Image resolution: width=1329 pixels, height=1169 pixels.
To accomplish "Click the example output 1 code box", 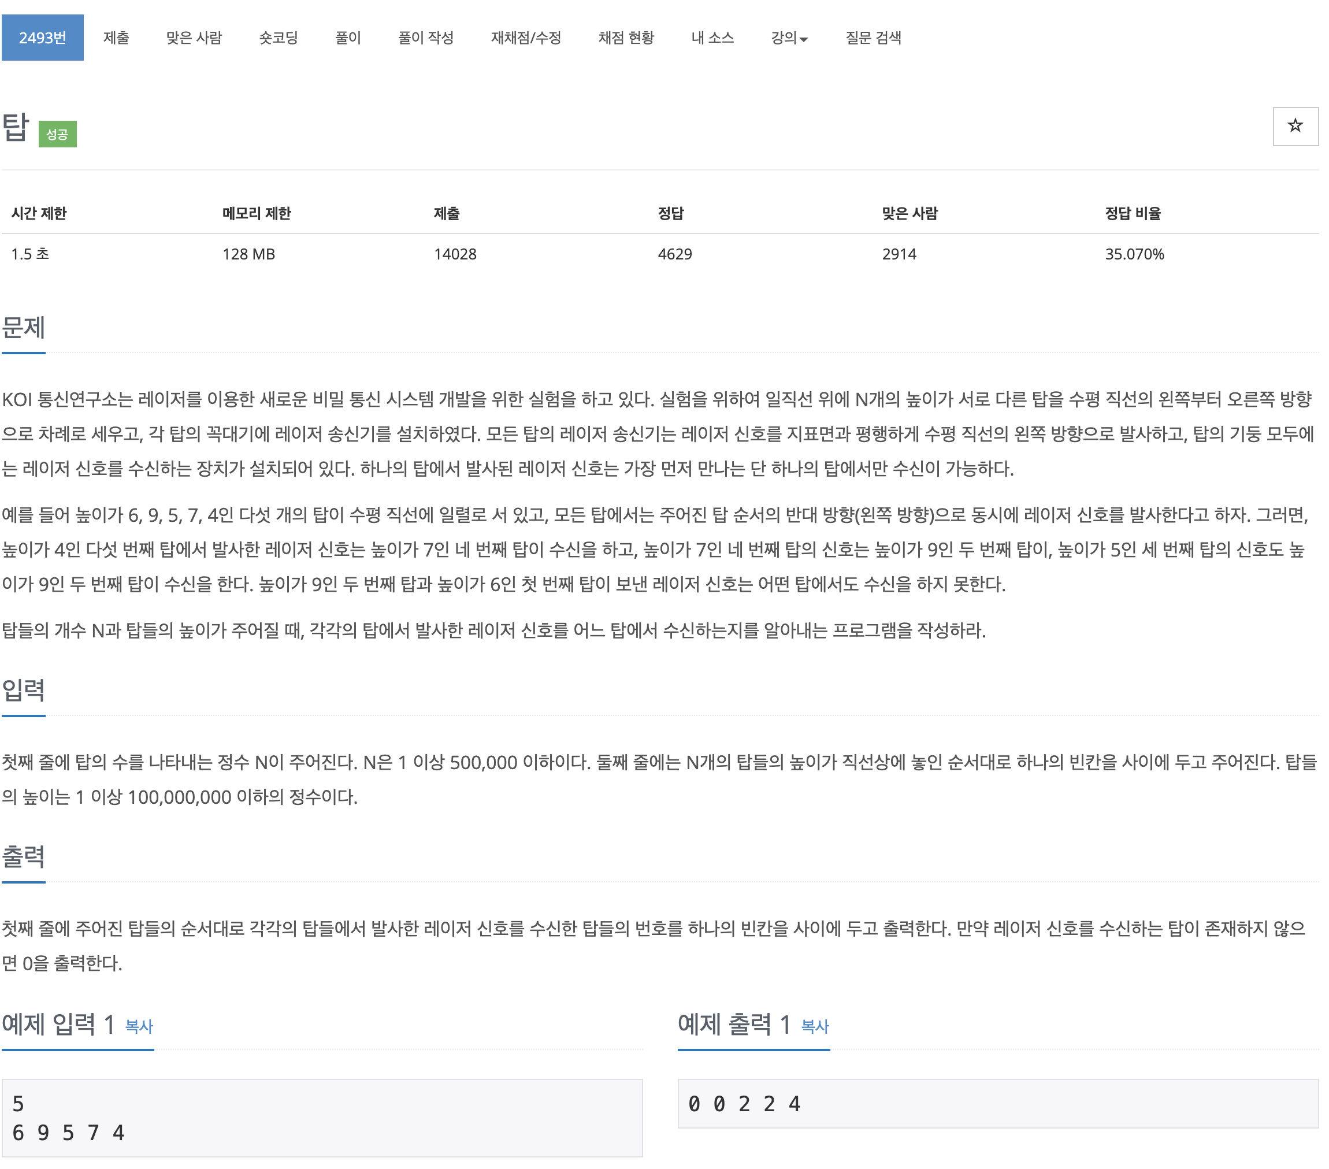I will point(997,1103).
